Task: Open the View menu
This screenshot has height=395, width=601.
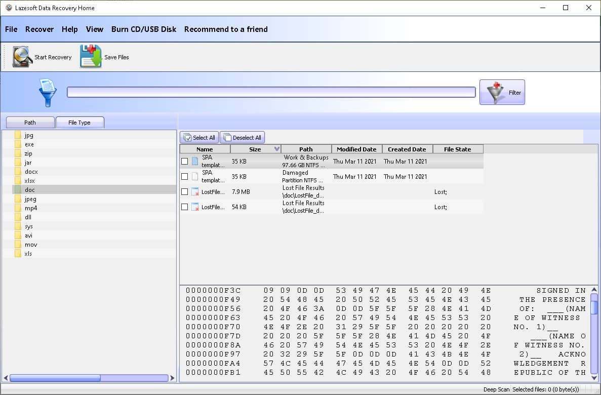Action: coord(95,29)
